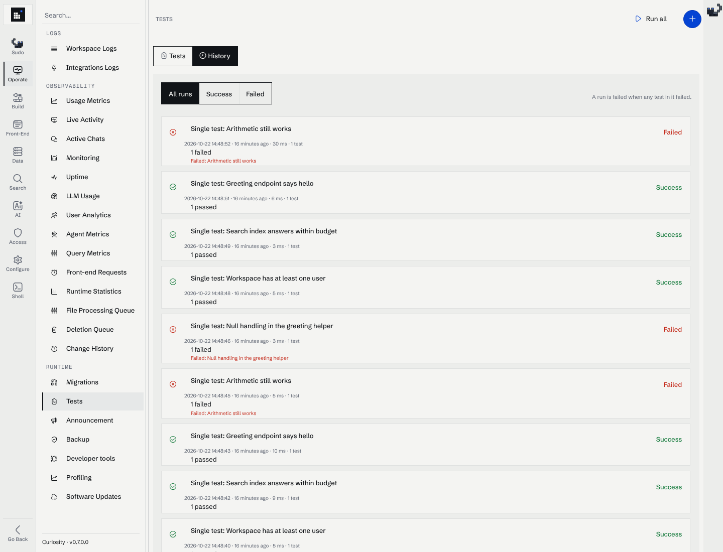Click the Integrations Logs bolt icon

pyautogui.click(x=54, y=68)
